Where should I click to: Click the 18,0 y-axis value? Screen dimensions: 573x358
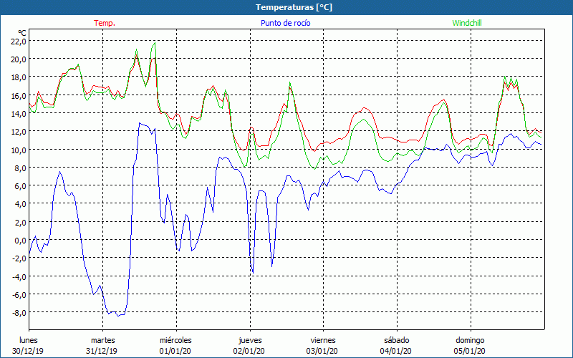coord(19,77)
